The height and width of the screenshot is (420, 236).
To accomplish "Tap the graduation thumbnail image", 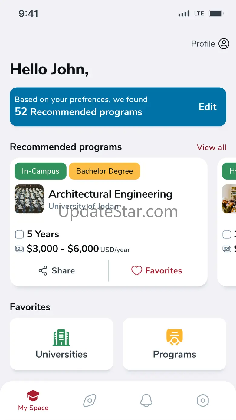I will pos(29,199).
